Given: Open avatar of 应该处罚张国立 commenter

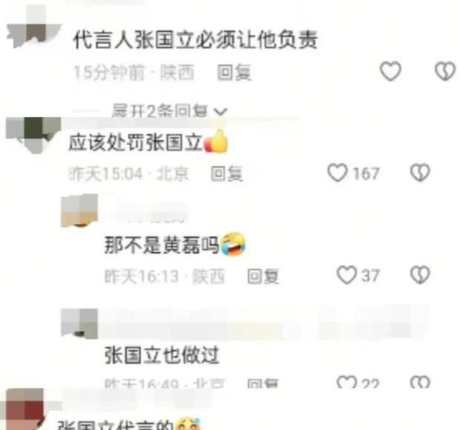Looking at the screenshot, I should tap(33, 135).
